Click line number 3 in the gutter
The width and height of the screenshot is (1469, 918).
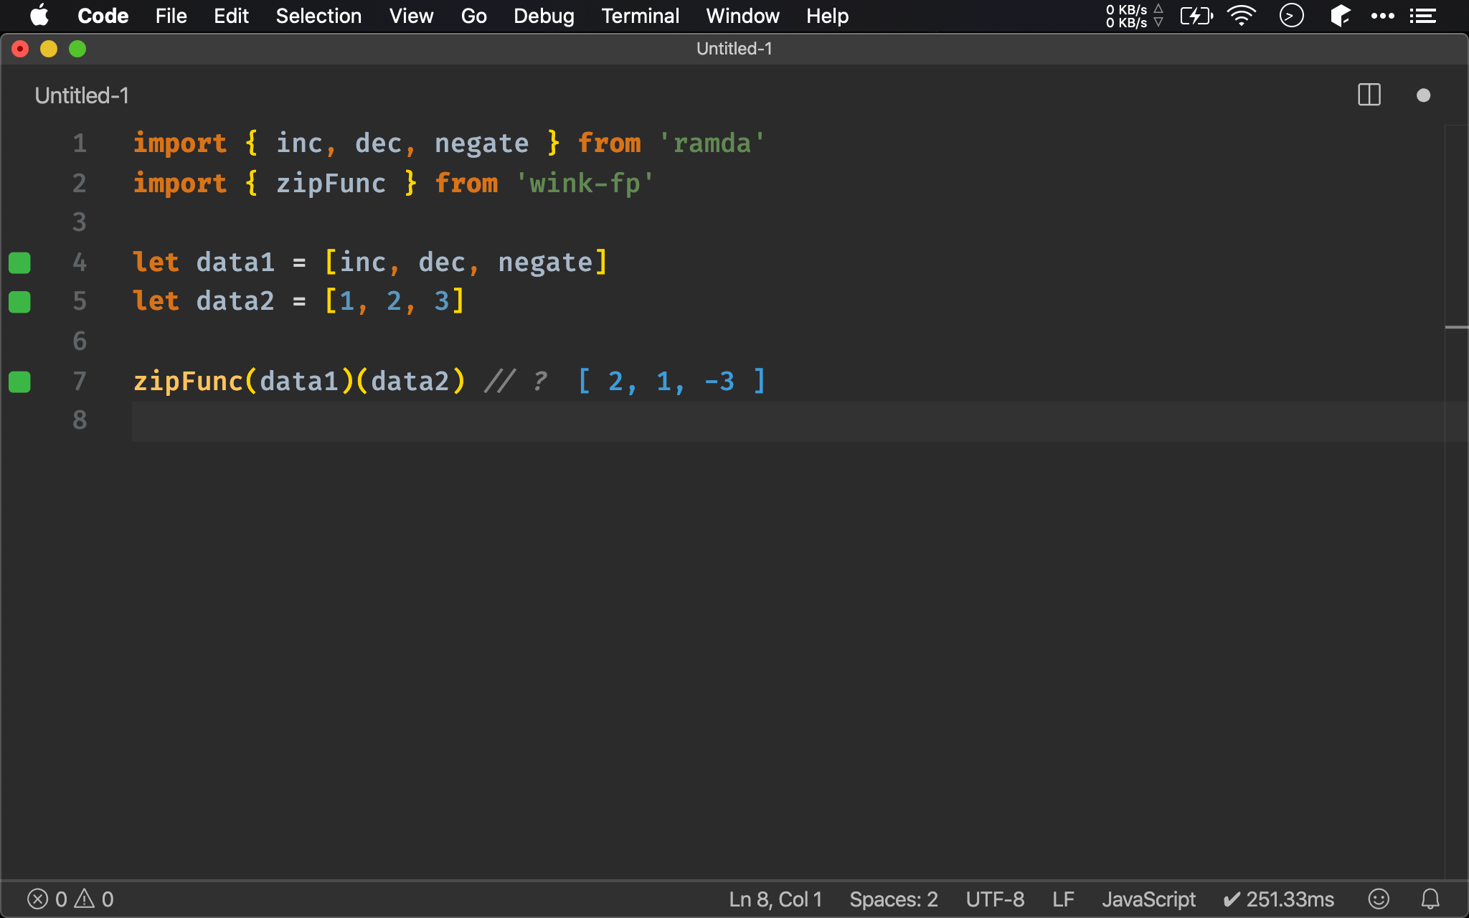pyautogui.click(x=80, y=222)
